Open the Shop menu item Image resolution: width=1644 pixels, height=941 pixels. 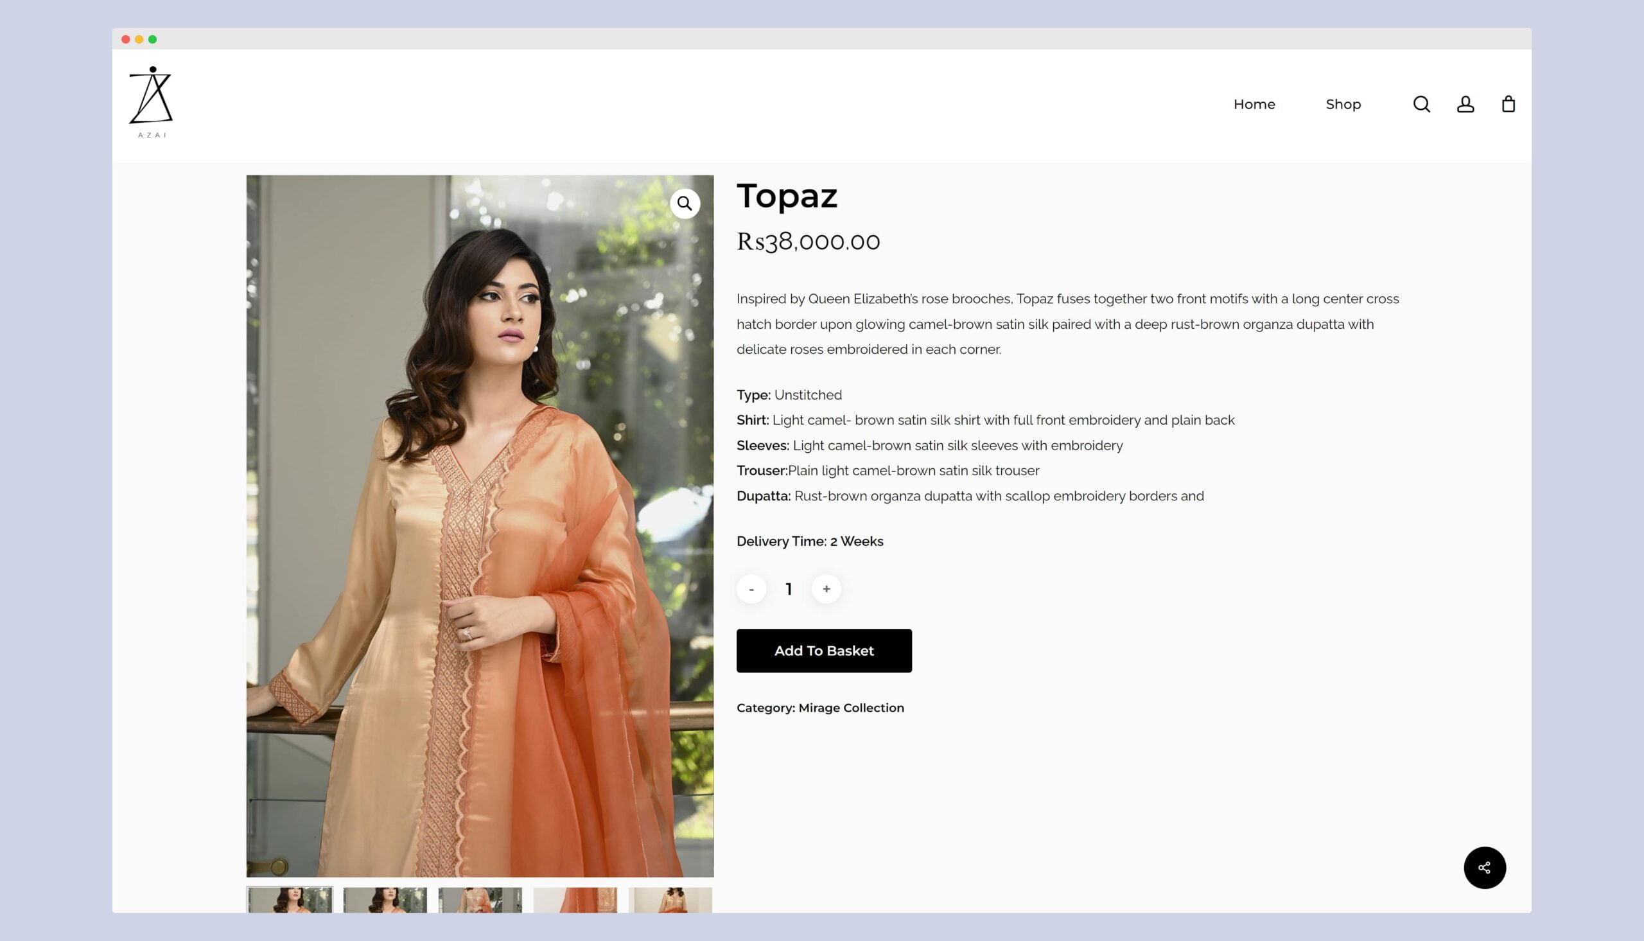1343,104
